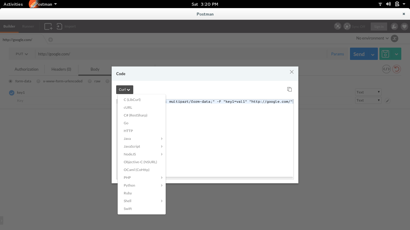Click the generate code icon
Viewport: 410px width, 230px height.
[x=386, y=69]
